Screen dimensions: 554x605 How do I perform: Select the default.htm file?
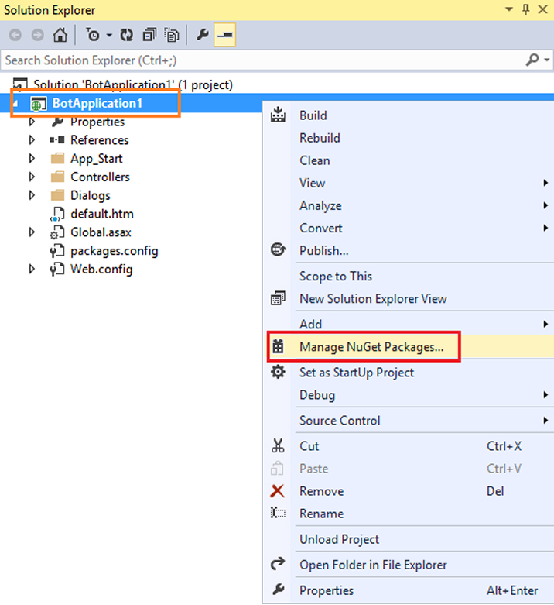[x=102, y=214]
